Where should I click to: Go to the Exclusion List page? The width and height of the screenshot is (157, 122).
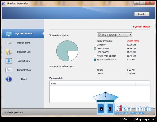pyautogui.click(x=24, y=52)
